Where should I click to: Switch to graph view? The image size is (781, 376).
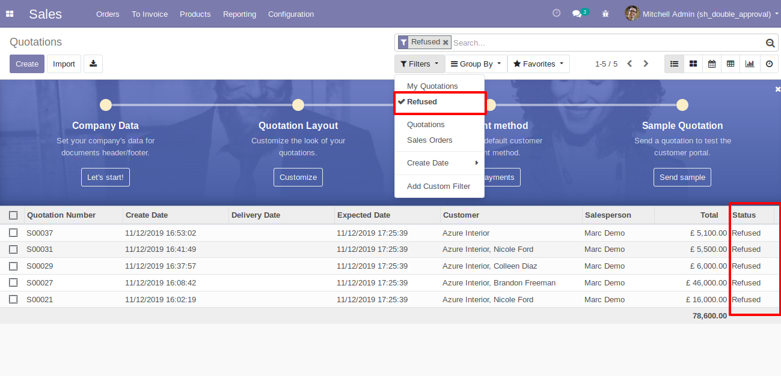coord(750,64)
